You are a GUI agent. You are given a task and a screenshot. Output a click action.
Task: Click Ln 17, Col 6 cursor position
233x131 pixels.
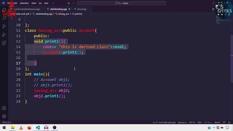[x=164, y=122]
